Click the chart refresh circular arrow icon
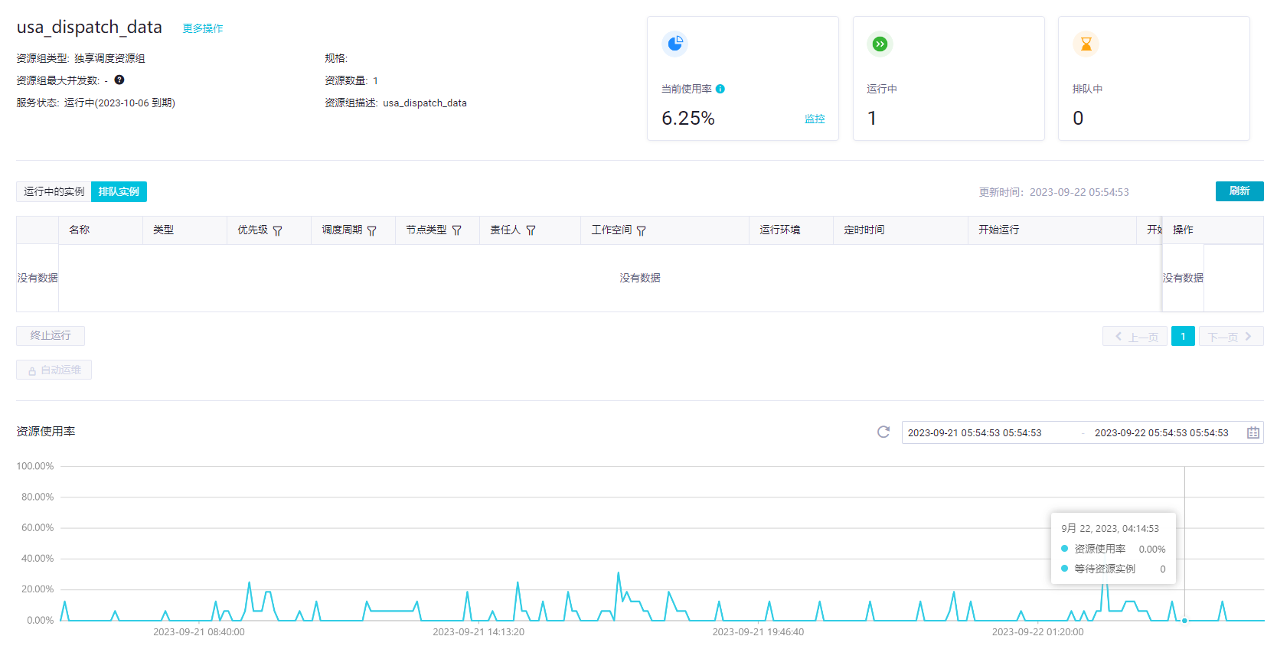 (883, 432)
